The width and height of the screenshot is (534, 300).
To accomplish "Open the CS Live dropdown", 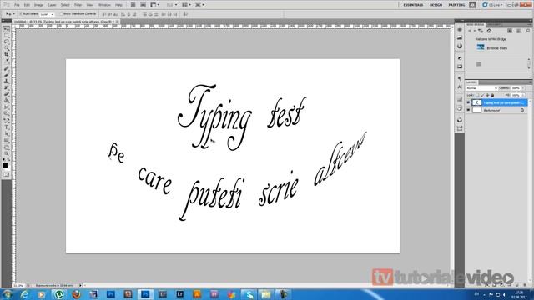I will (x=492, y=5).
